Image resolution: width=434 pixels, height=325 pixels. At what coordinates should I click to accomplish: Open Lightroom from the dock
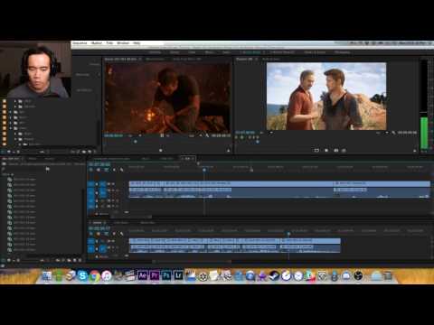pos(178,275)
